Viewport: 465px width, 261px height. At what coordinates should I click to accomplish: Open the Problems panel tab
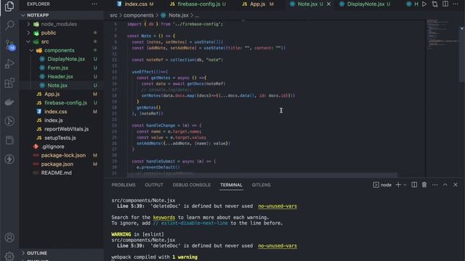pos(124,185)
